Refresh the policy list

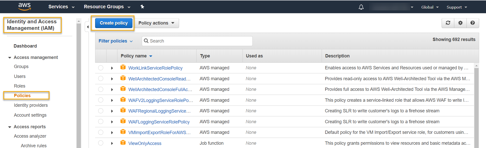click(448, 23)
